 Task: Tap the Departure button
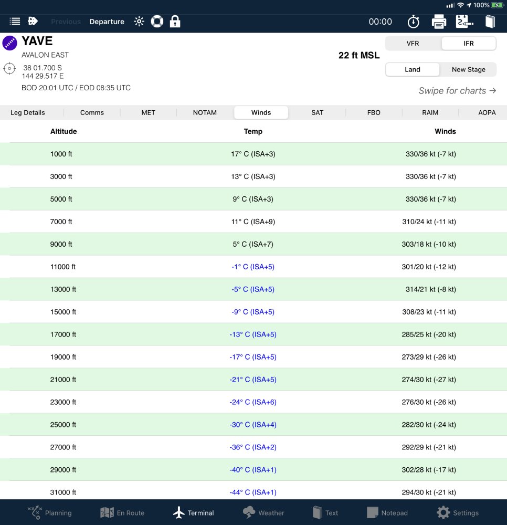tap(107, 22)
